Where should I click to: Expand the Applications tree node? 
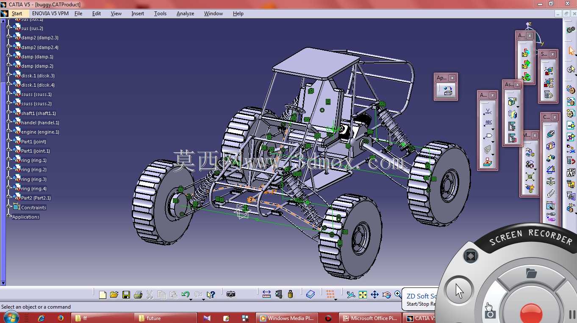pos(8,216)
